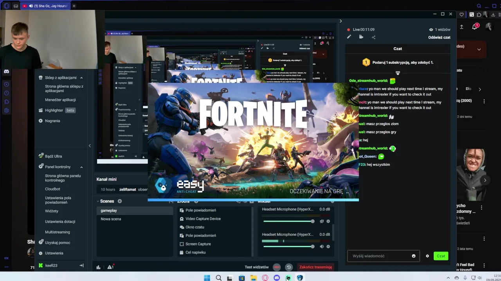Click browser heart bookmark icon
Viewport: 501px width, 281px height.
pos(462,14)
